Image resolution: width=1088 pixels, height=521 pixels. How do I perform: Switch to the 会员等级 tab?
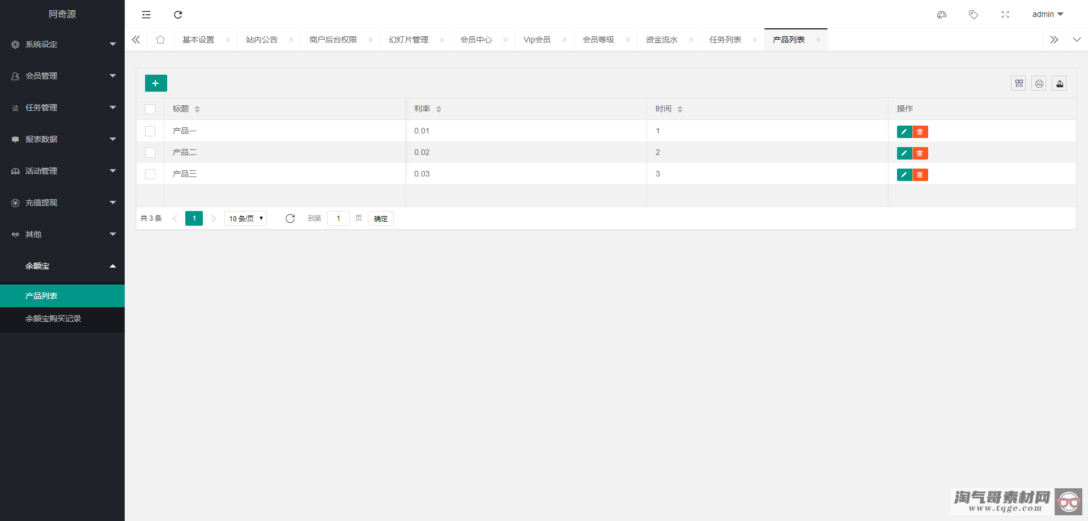click(x=598, y=40)
